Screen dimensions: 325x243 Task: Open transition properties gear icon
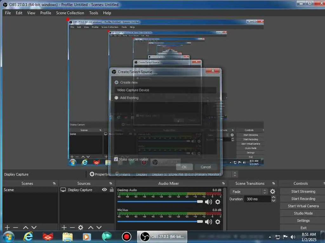pyautogui.click(x=273, y=191)
